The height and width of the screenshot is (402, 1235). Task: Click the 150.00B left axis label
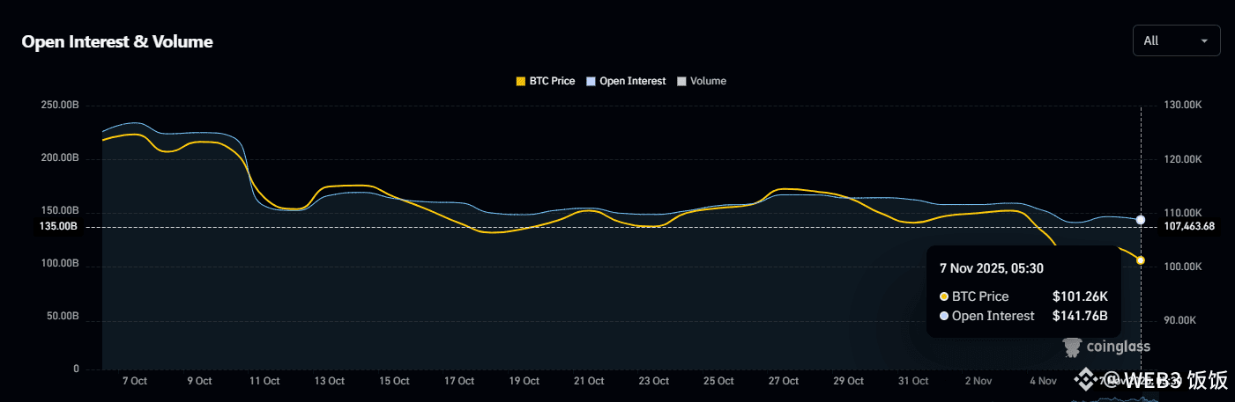click(x=60, y=211)
